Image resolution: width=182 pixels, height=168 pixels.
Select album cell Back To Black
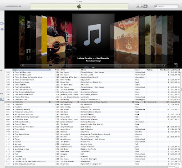tap(86, 127)
